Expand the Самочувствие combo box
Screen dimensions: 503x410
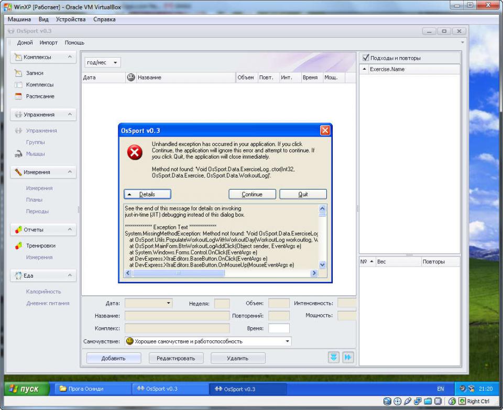[287, 341]
